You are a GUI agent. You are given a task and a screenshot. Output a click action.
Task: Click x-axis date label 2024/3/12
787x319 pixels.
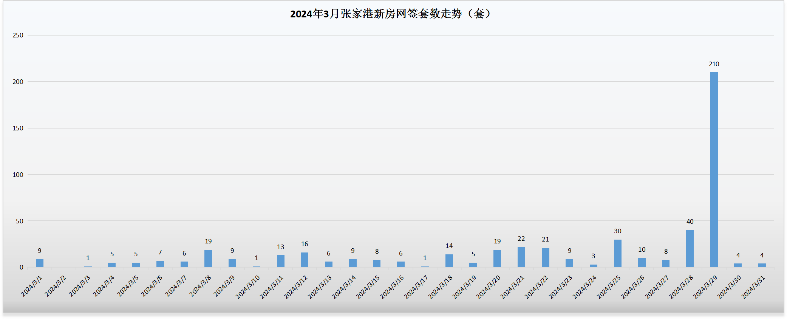click(x=296, y=287)
